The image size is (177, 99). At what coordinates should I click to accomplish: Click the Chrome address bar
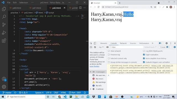(x=126, y=7)
